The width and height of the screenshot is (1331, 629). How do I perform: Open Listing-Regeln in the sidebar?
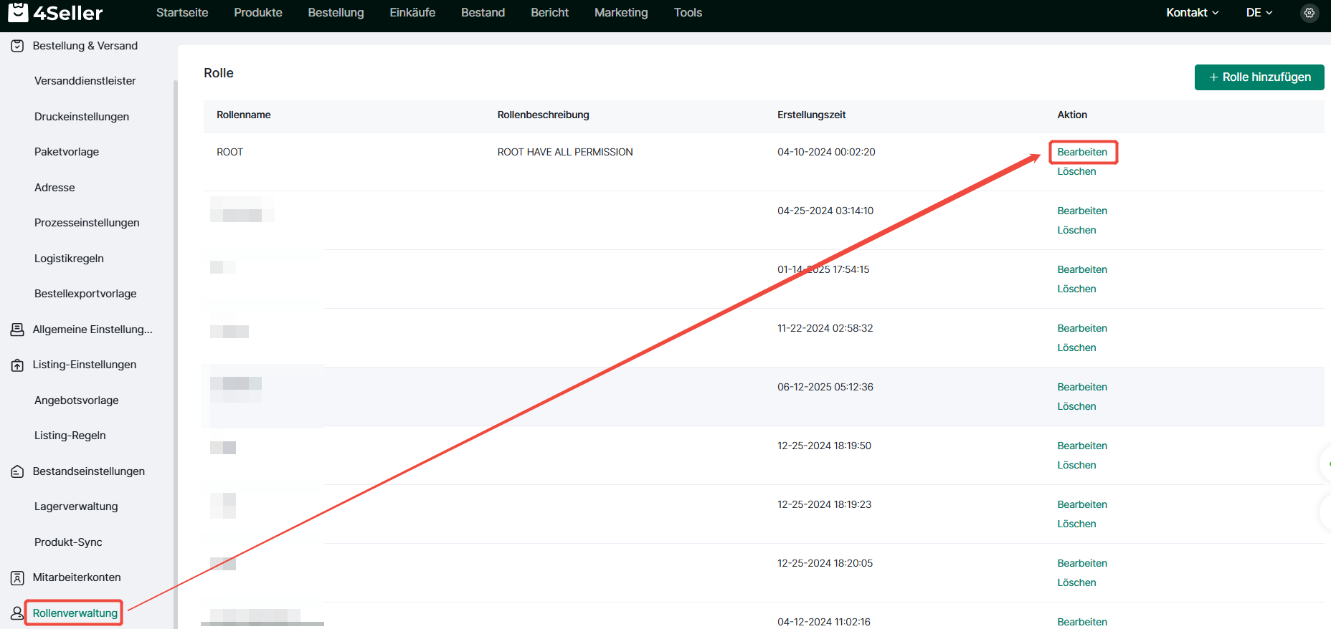[x=70, y=436]
